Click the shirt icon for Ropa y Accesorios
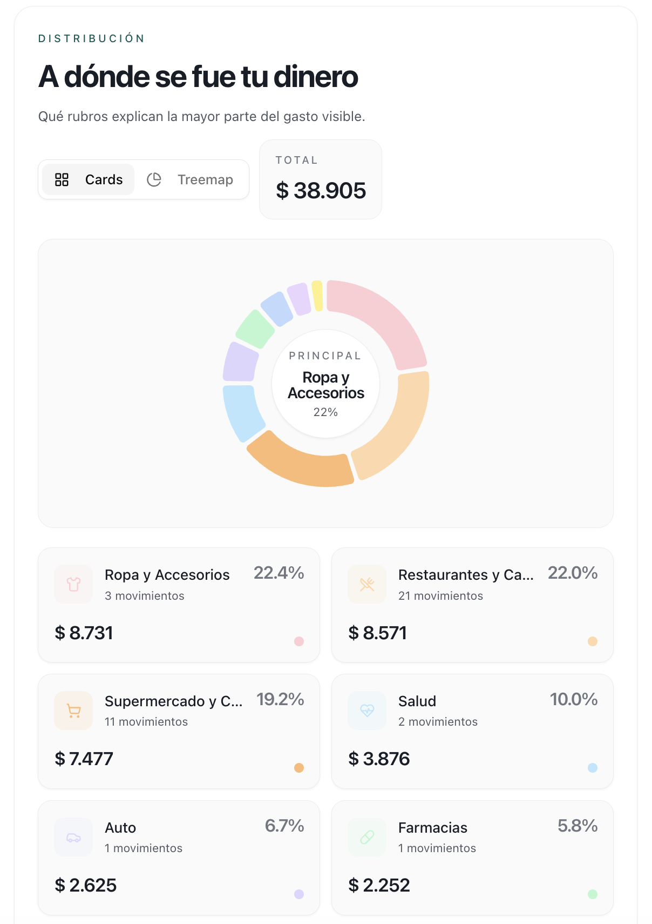 point(73,584)
